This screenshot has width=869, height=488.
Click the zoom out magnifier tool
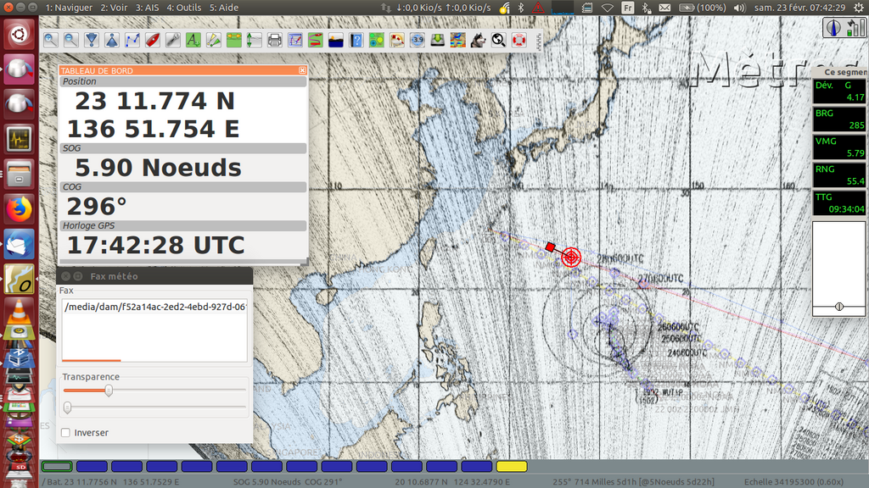point(70,40)
